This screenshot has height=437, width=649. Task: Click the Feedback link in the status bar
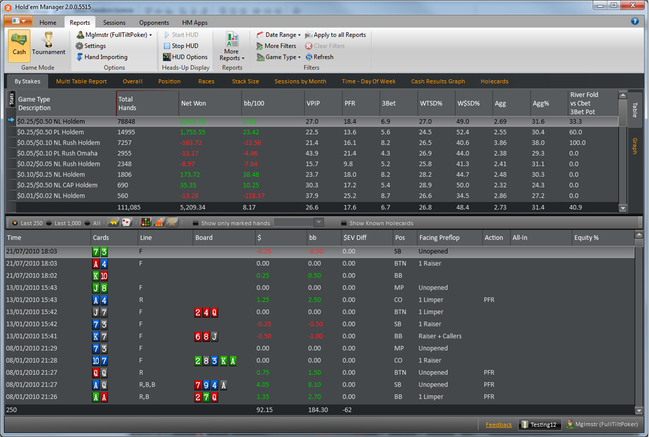point(499,424)
